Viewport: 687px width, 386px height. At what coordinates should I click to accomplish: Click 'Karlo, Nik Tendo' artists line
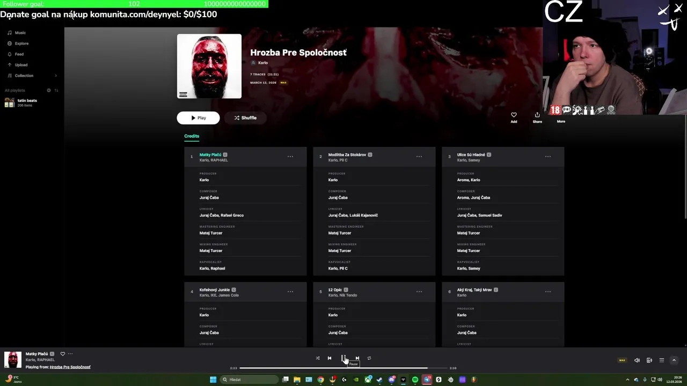[x=343, y=295]
